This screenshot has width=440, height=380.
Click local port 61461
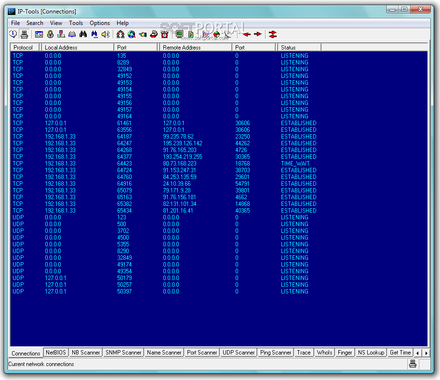coord(124,123)
